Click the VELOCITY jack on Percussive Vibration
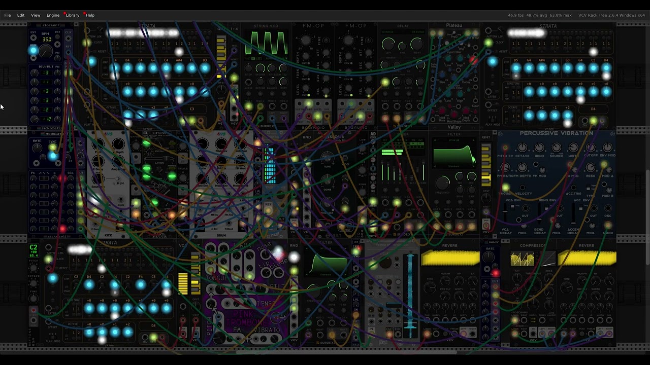Screen dimensions: 650x365 coord(523,188)
